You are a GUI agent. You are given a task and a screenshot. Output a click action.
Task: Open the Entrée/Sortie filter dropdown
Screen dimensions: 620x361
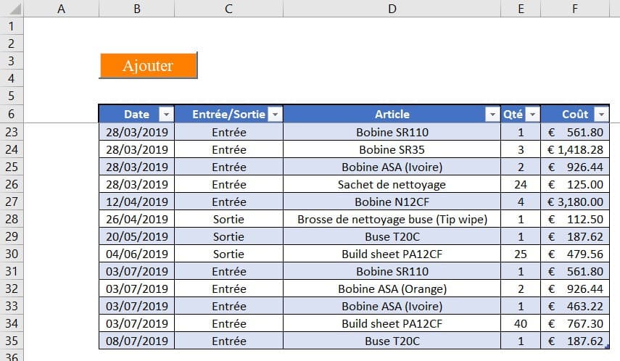tap(275, 115)
